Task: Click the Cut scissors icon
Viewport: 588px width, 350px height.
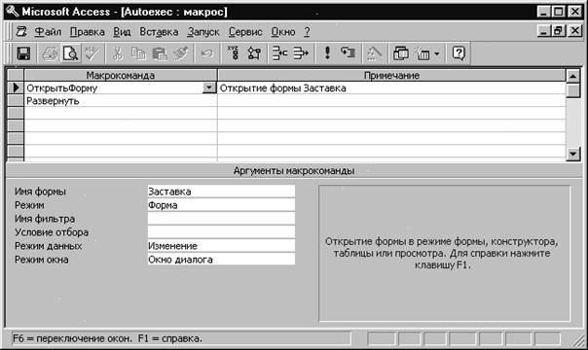Action: (118, 53)
